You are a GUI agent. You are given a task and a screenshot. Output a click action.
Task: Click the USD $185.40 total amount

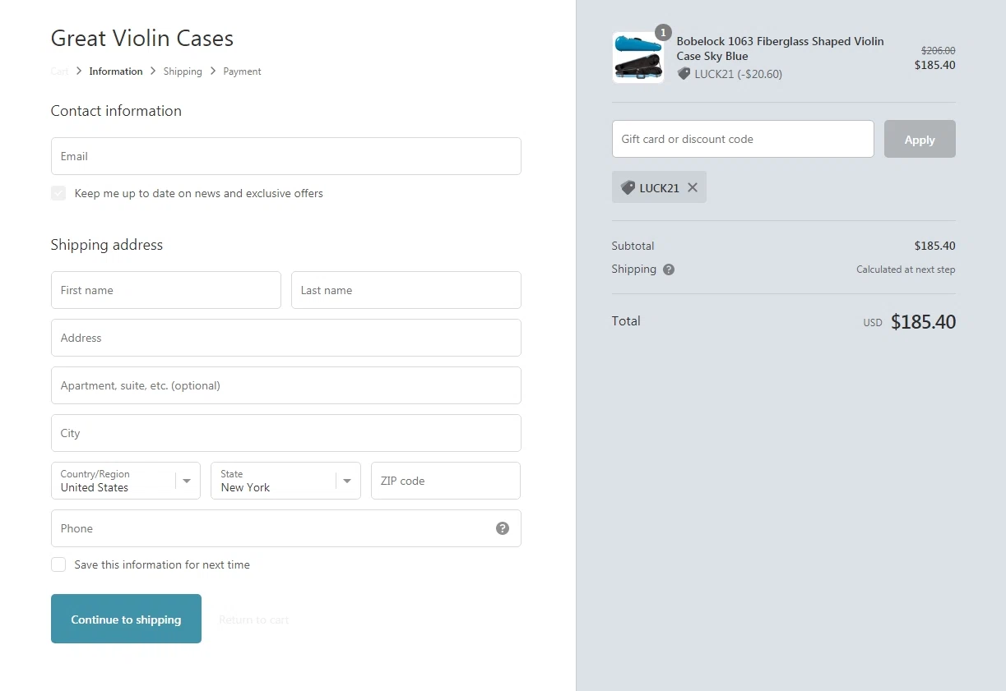[909, 322]
